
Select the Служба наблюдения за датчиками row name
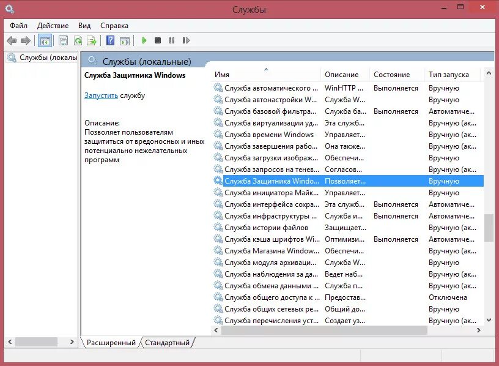271,274
